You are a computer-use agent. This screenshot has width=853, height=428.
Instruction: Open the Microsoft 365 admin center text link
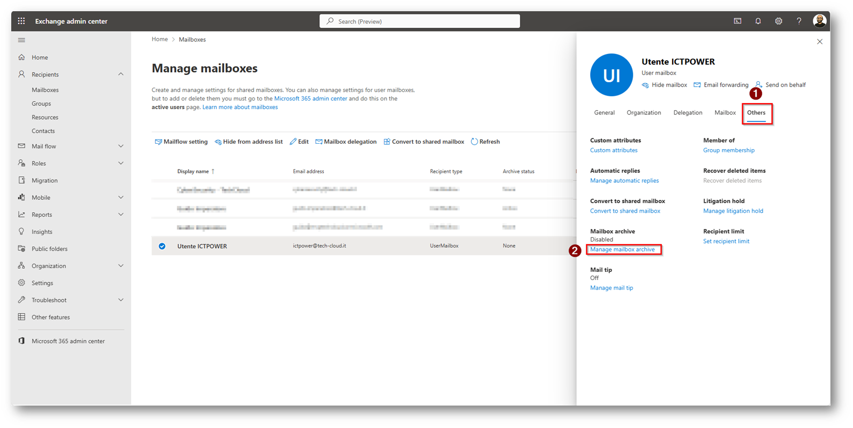point(311,98)
